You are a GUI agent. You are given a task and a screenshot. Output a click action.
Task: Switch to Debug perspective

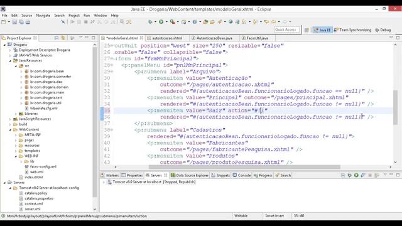tap(383, 30)
